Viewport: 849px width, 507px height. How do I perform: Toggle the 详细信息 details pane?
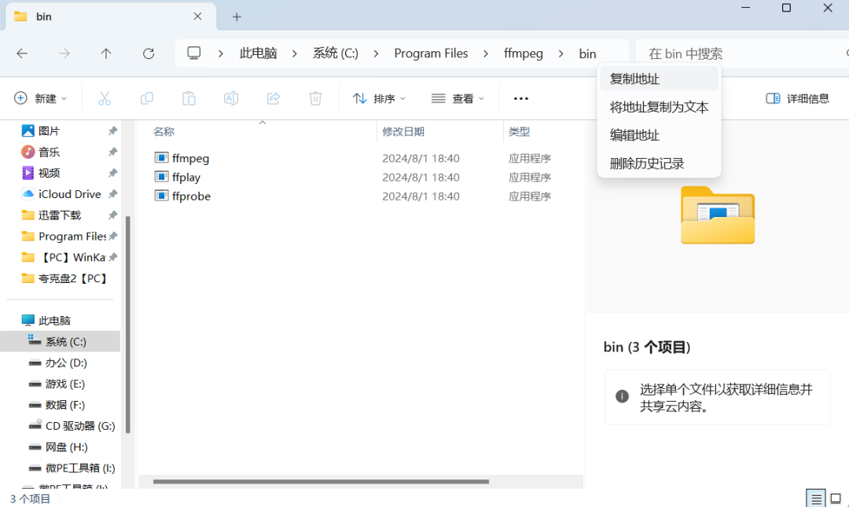pyautogui.click(x=798, y=98)
